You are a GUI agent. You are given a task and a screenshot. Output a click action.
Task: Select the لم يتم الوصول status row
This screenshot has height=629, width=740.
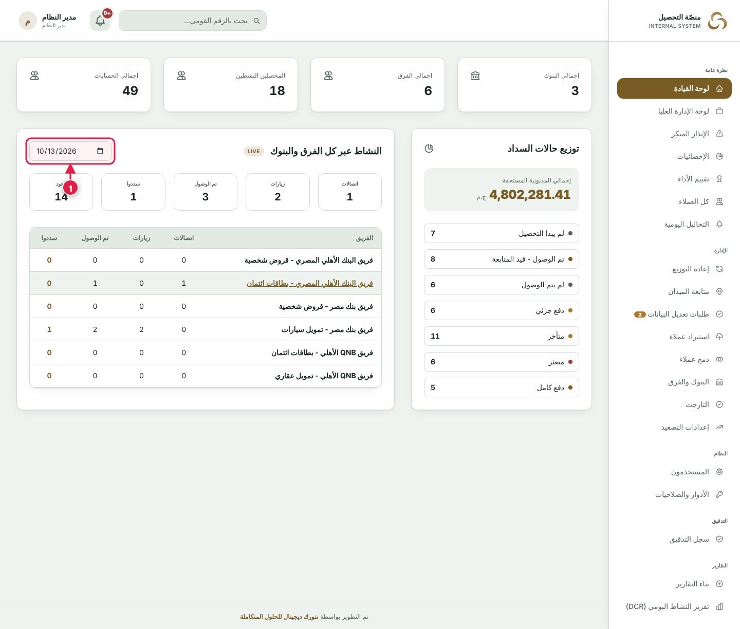coord(502,285)
